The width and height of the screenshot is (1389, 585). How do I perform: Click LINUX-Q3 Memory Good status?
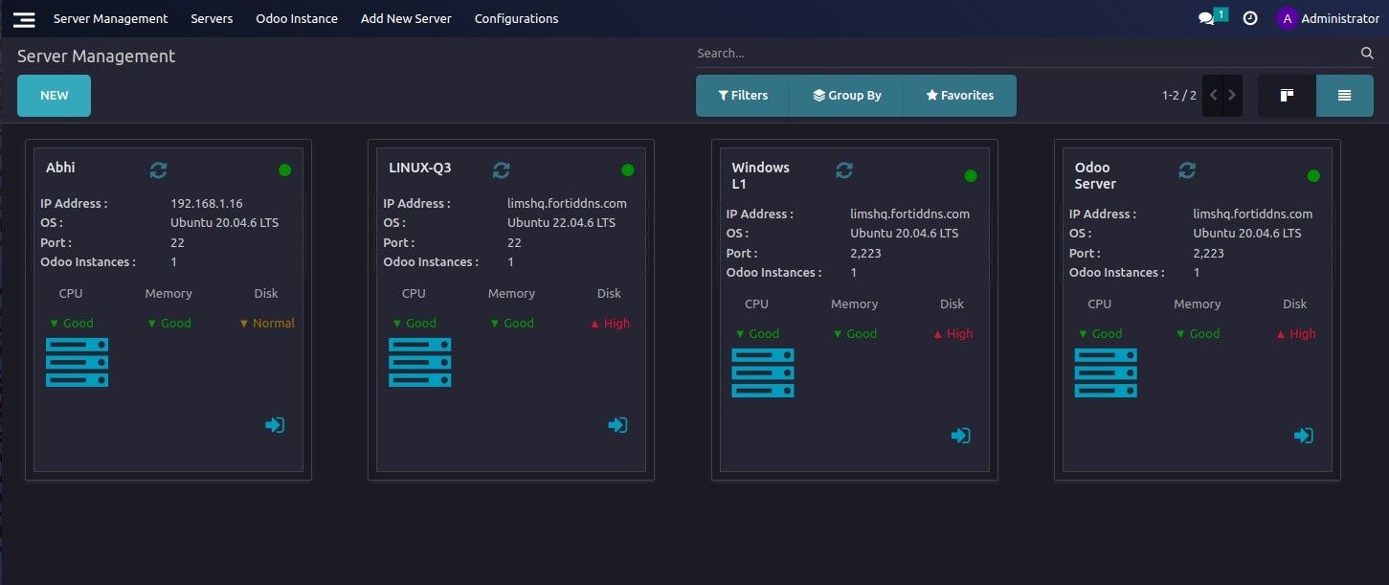click(511, 324)
